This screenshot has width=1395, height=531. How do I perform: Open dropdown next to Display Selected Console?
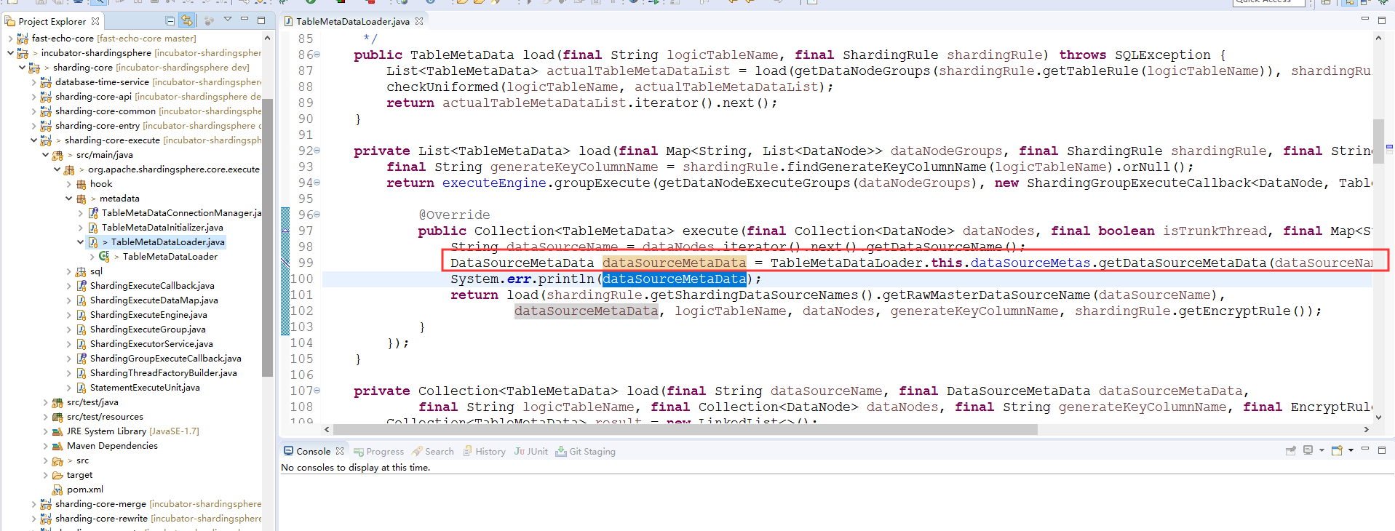click(1322, 450)
